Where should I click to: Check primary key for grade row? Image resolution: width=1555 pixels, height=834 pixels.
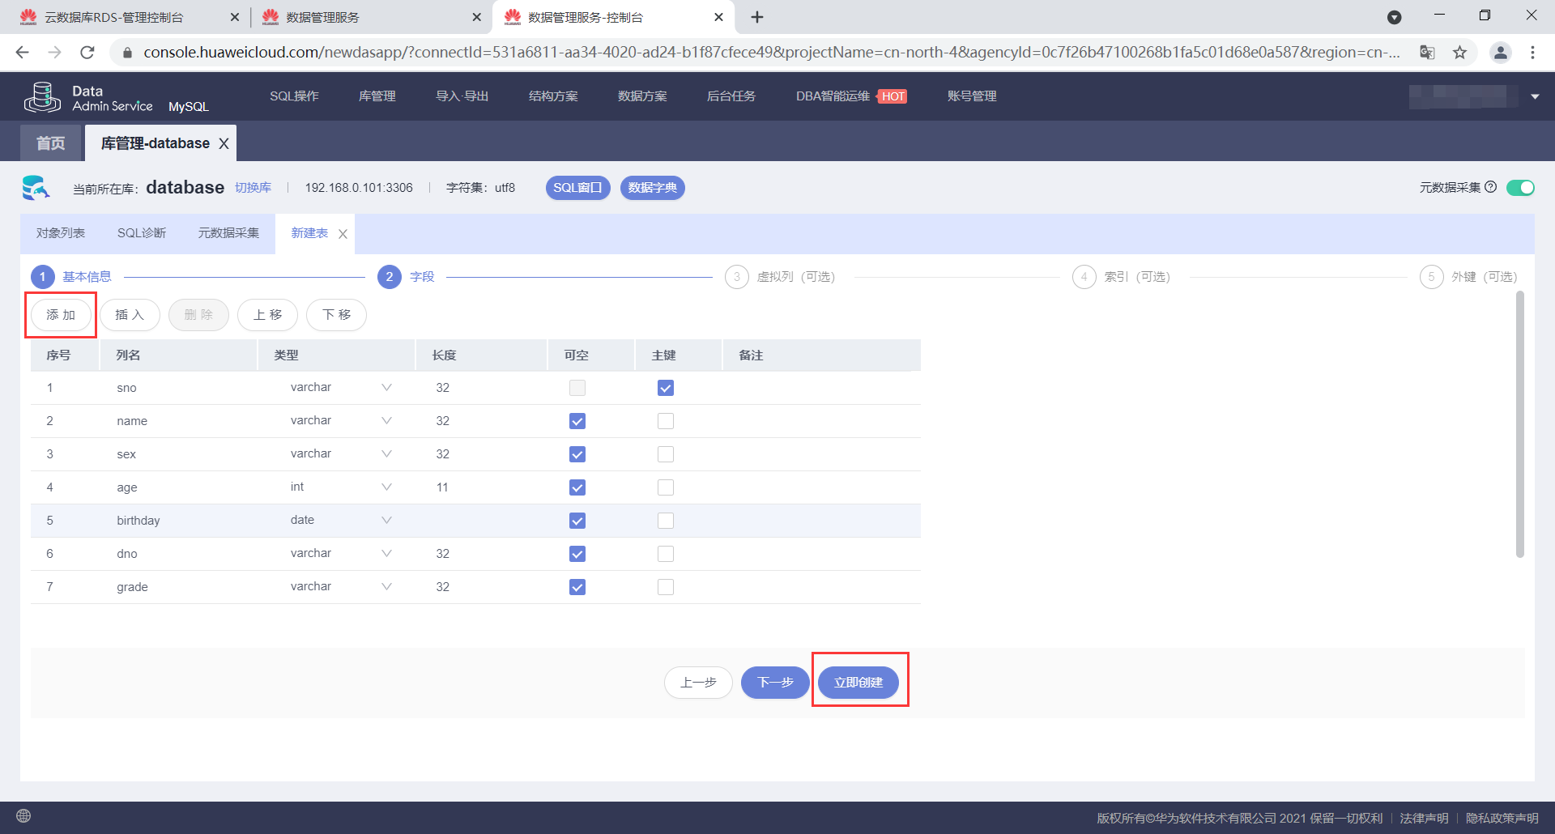coord(666,587)
